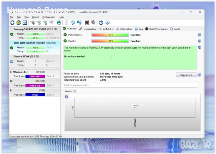Viewport: 216px width, 154px height.
Task: Click the network computers with globe icon
Action: (79, 23)
